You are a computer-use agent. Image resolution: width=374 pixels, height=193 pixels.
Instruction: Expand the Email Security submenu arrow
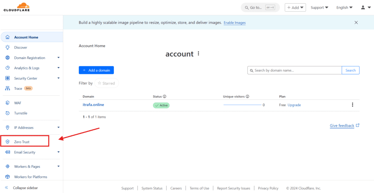pos(58,152)
